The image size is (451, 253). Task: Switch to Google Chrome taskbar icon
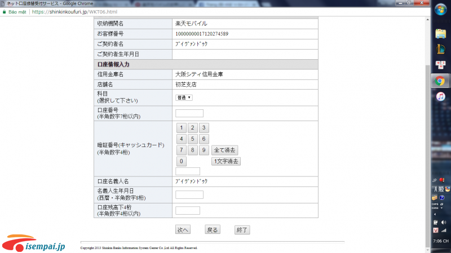click(x=440, y=81)
